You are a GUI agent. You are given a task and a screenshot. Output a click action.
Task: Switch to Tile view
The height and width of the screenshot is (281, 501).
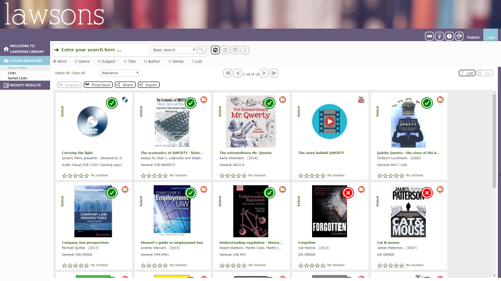(484, 73)
